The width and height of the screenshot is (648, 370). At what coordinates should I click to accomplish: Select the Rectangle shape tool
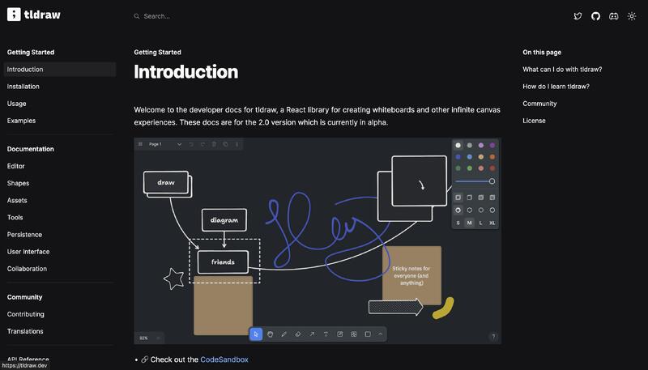(x=368, y=334)
